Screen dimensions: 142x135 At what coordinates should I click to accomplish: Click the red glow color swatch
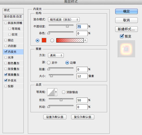click(44, 40)
